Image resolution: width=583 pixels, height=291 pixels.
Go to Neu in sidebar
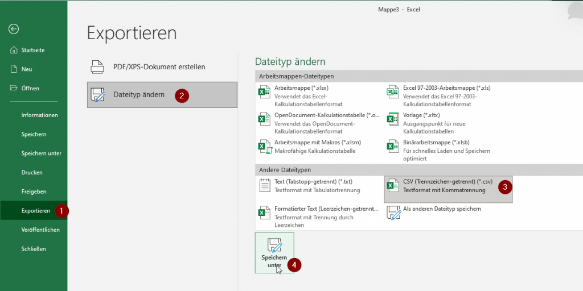click(26, 69)
